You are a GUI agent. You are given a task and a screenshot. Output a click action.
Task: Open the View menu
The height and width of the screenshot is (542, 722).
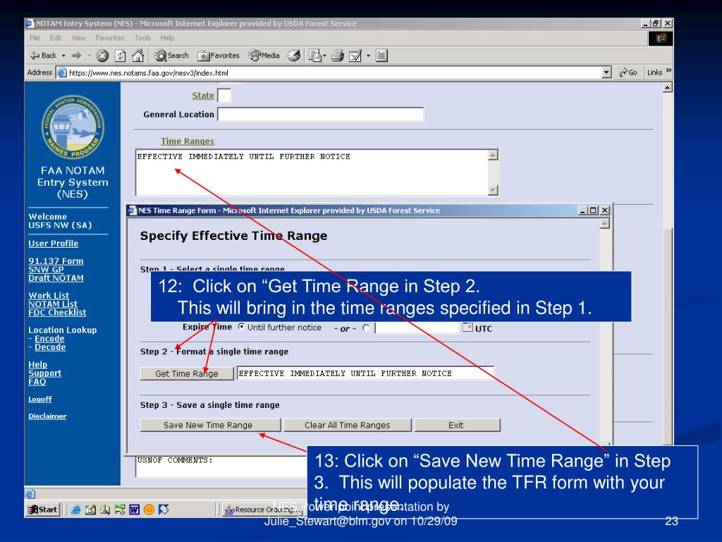click(78, 38)
